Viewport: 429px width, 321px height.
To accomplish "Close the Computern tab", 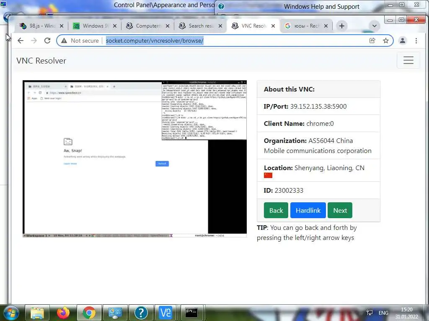I will click(x=168, y=26).
